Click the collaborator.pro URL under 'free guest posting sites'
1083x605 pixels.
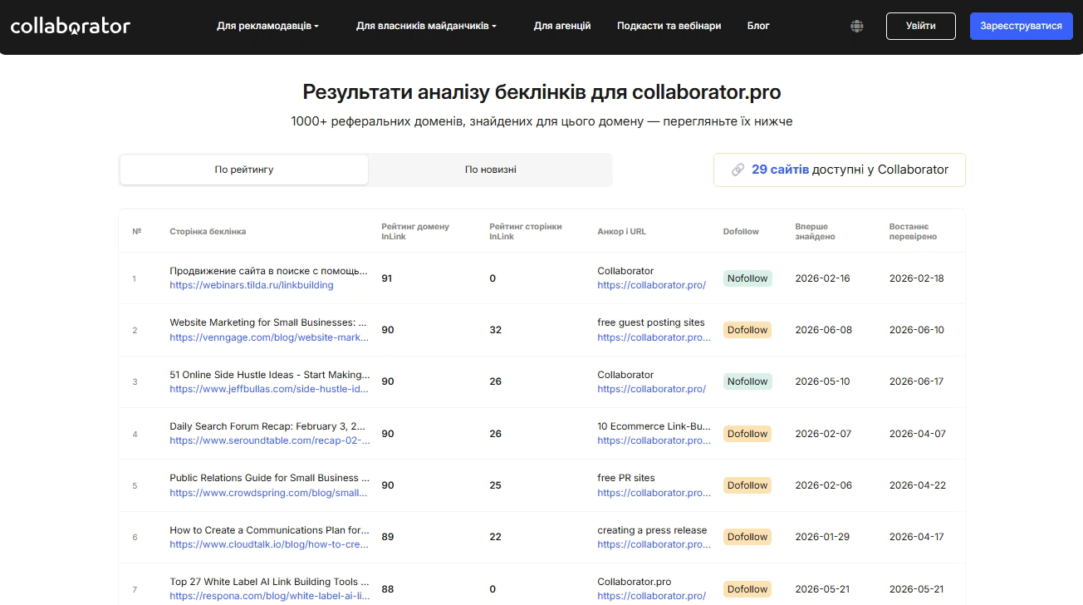(x=654, y=337)
